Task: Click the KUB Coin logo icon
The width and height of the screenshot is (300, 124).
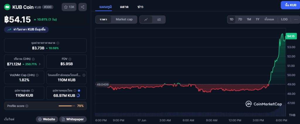Action: tap(7, 7)
